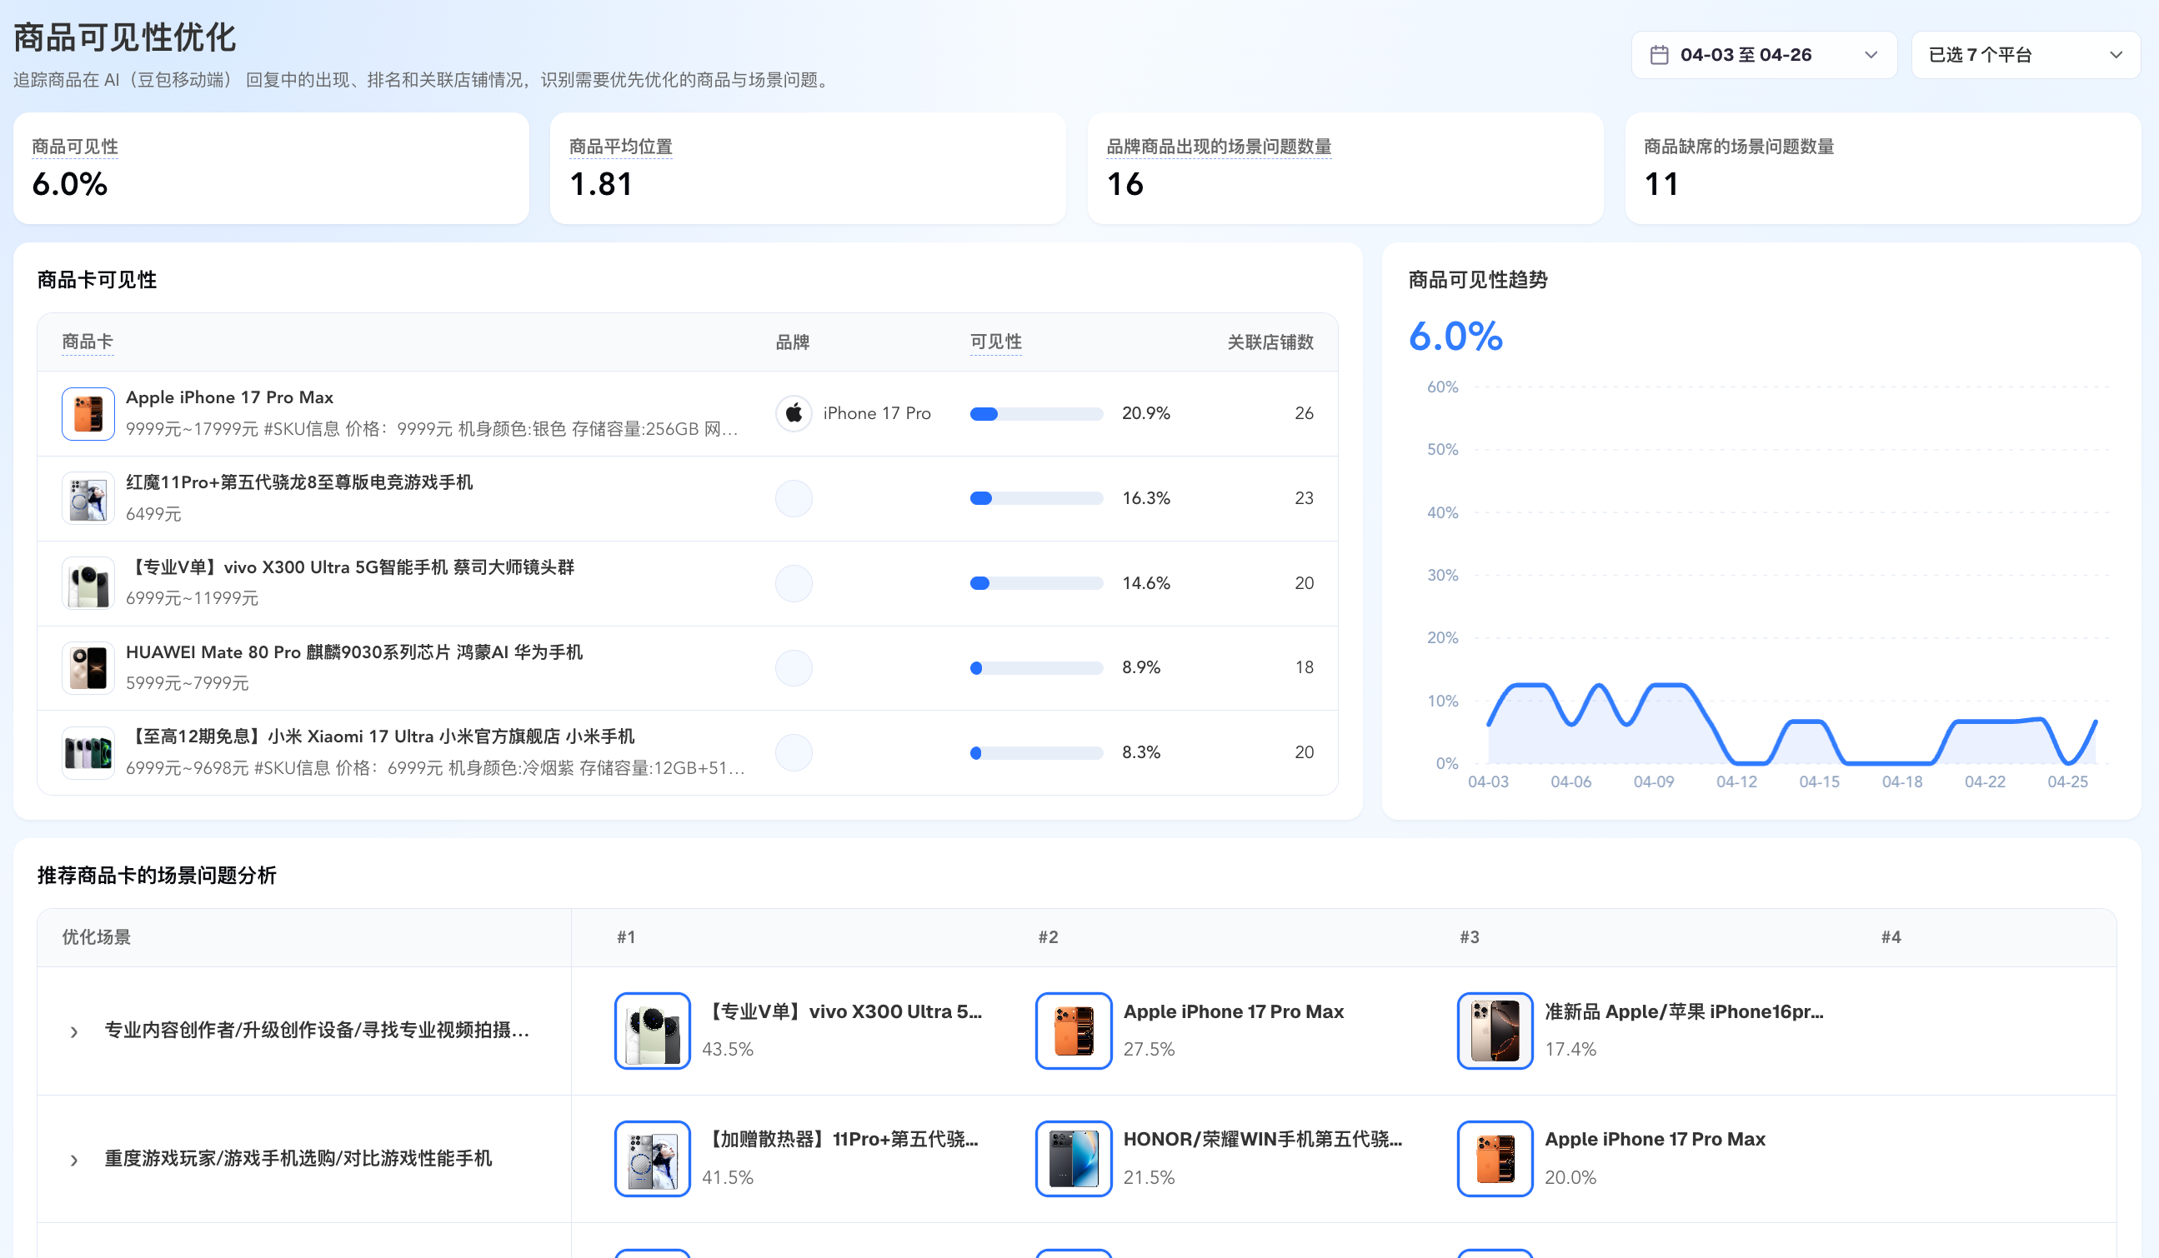The height and width of the screenshot is (1258, 2159).
Task: Click empty brand icon in Xiaomi 17 Ultra row
Action: click(x=794, y=753)
